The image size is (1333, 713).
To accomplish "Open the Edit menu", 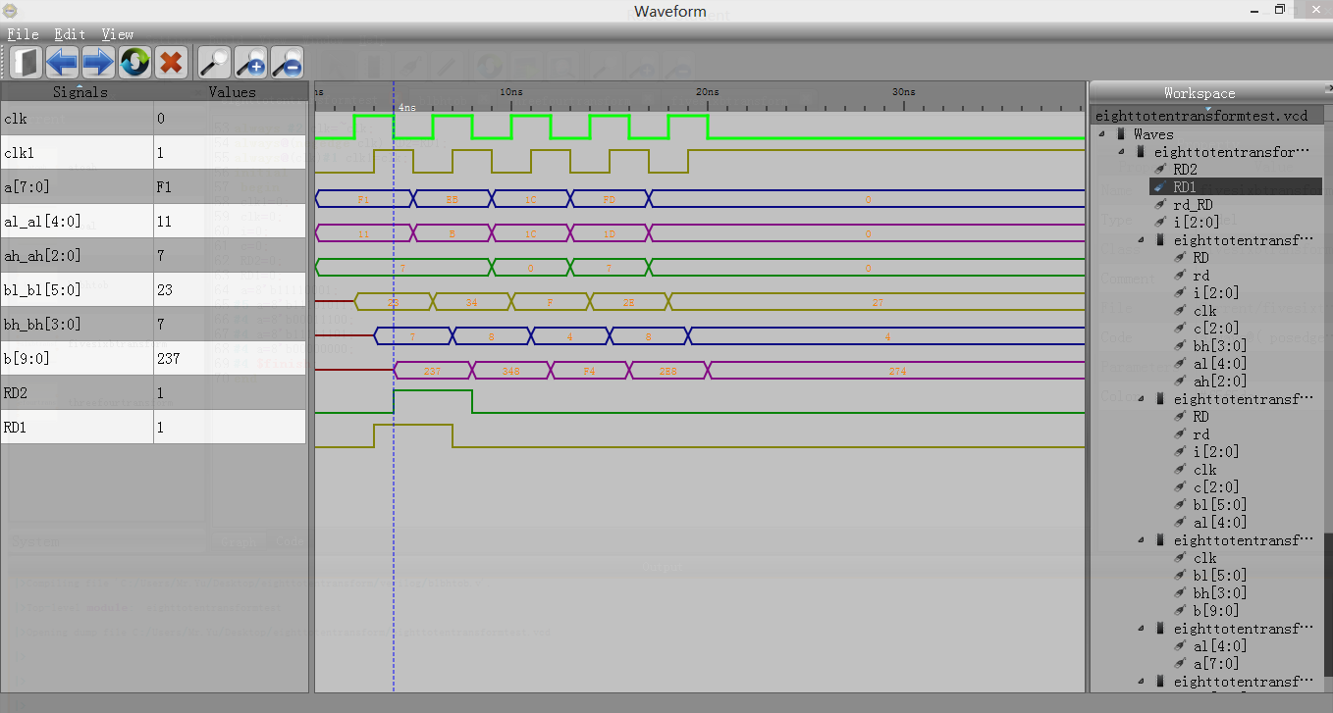I will click(x=70, y=34).
